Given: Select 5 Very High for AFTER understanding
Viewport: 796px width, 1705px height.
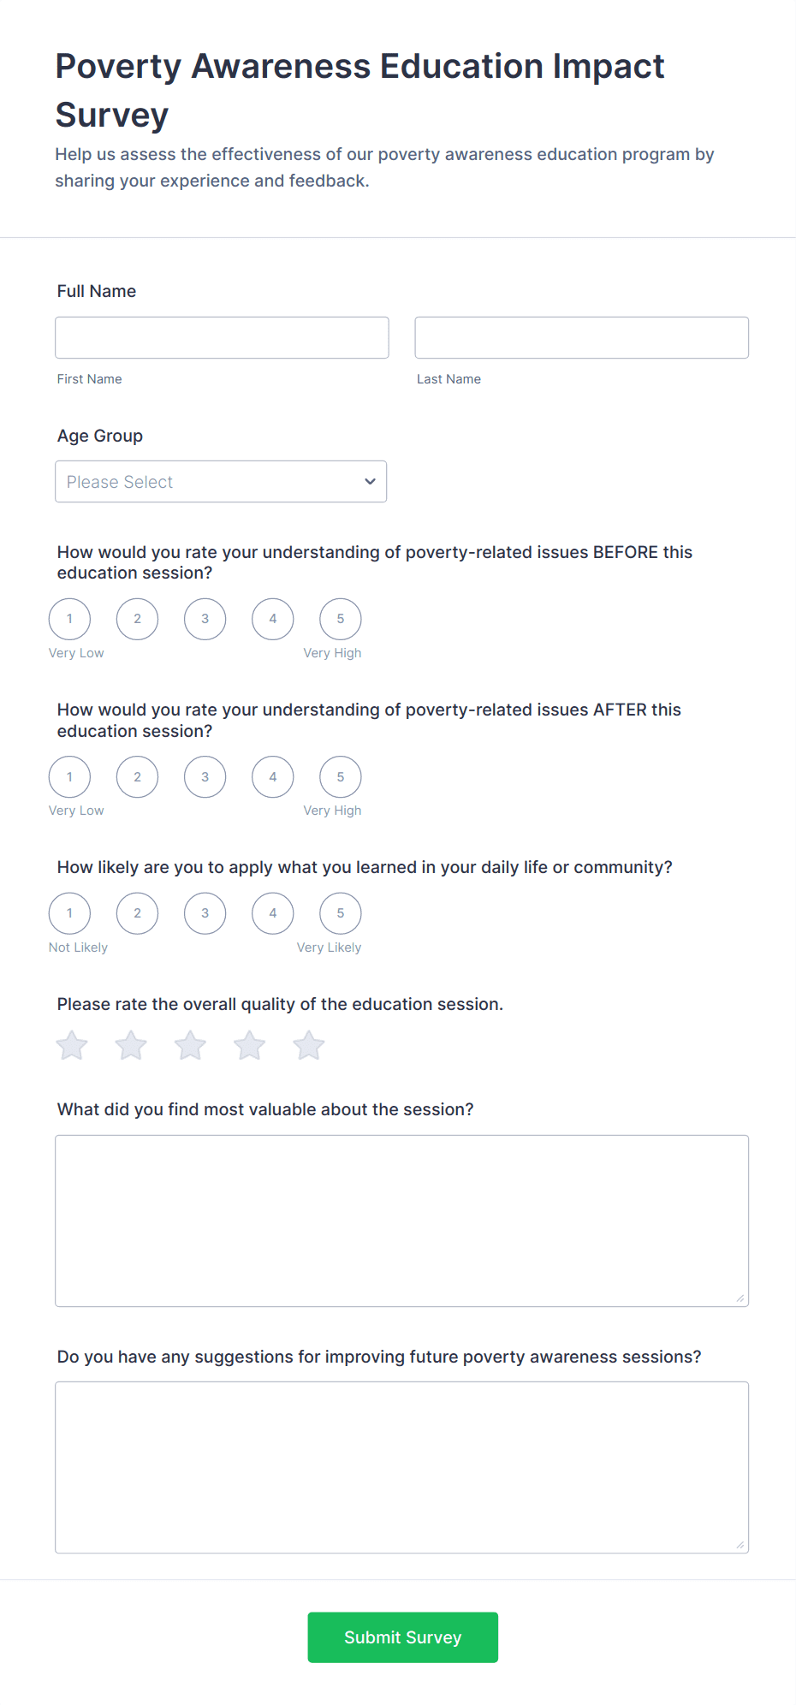Looking at the screenshot, I should [341, 777].
